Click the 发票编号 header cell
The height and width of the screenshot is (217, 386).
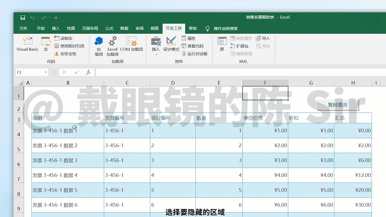(x=127, y=118)
